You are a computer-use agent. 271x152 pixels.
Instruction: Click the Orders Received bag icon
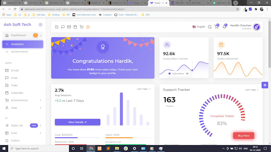click(221, 45)
